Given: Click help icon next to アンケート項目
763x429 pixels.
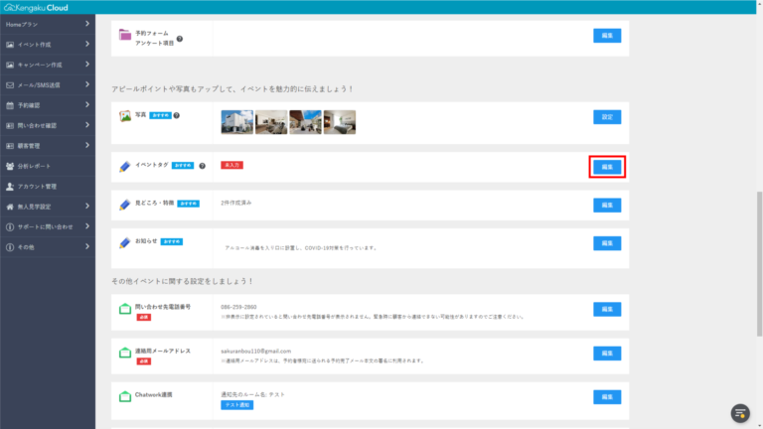Looking at the screenshot, I should pos(180,40).
